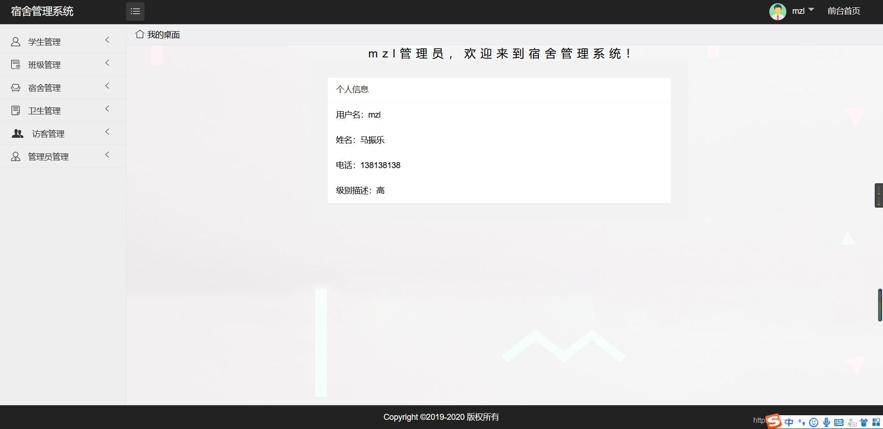Open Sogou emoji input icon
The width and height of the screenshot is (883, 429).
pyautogui.click(x=813, y=422)
